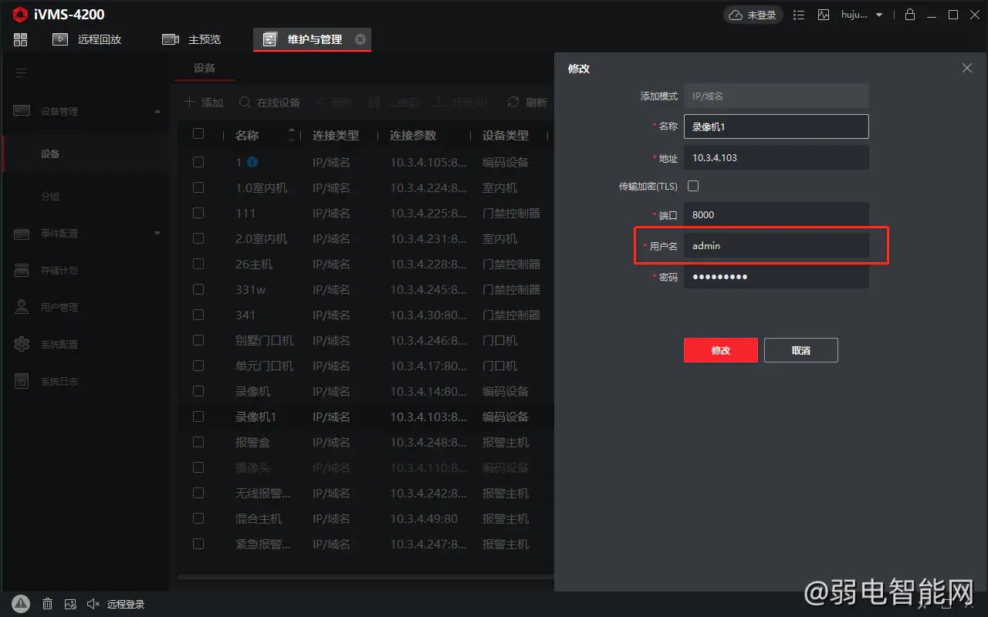Select 设备 in the left sidebar

pyautogui.click(x=50, y=154)
